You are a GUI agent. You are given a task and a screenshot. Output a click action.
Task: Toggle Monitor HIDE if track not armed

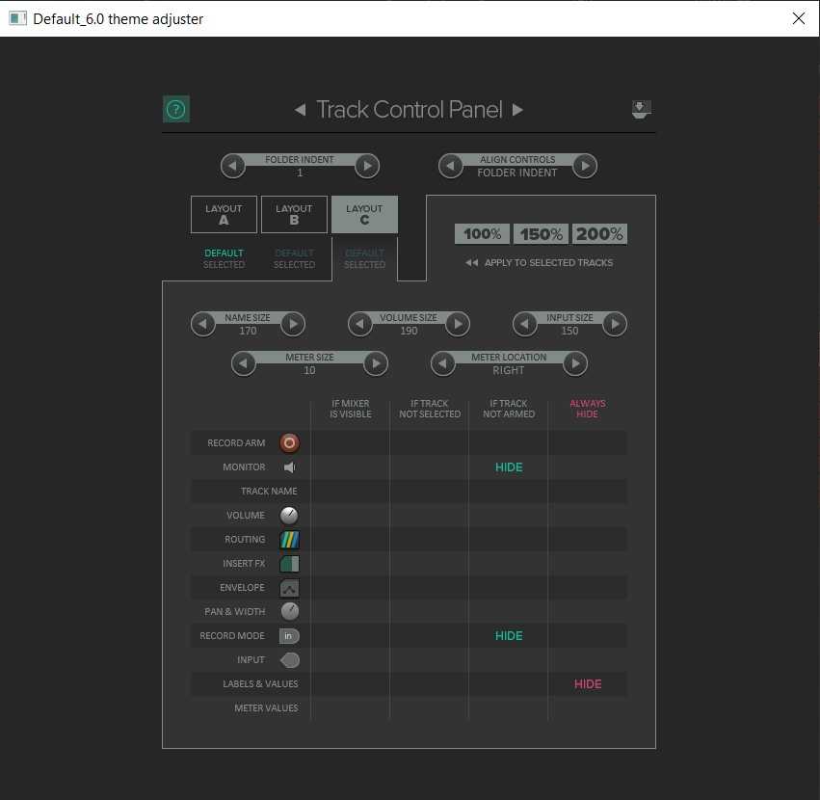tap(509, 467)
